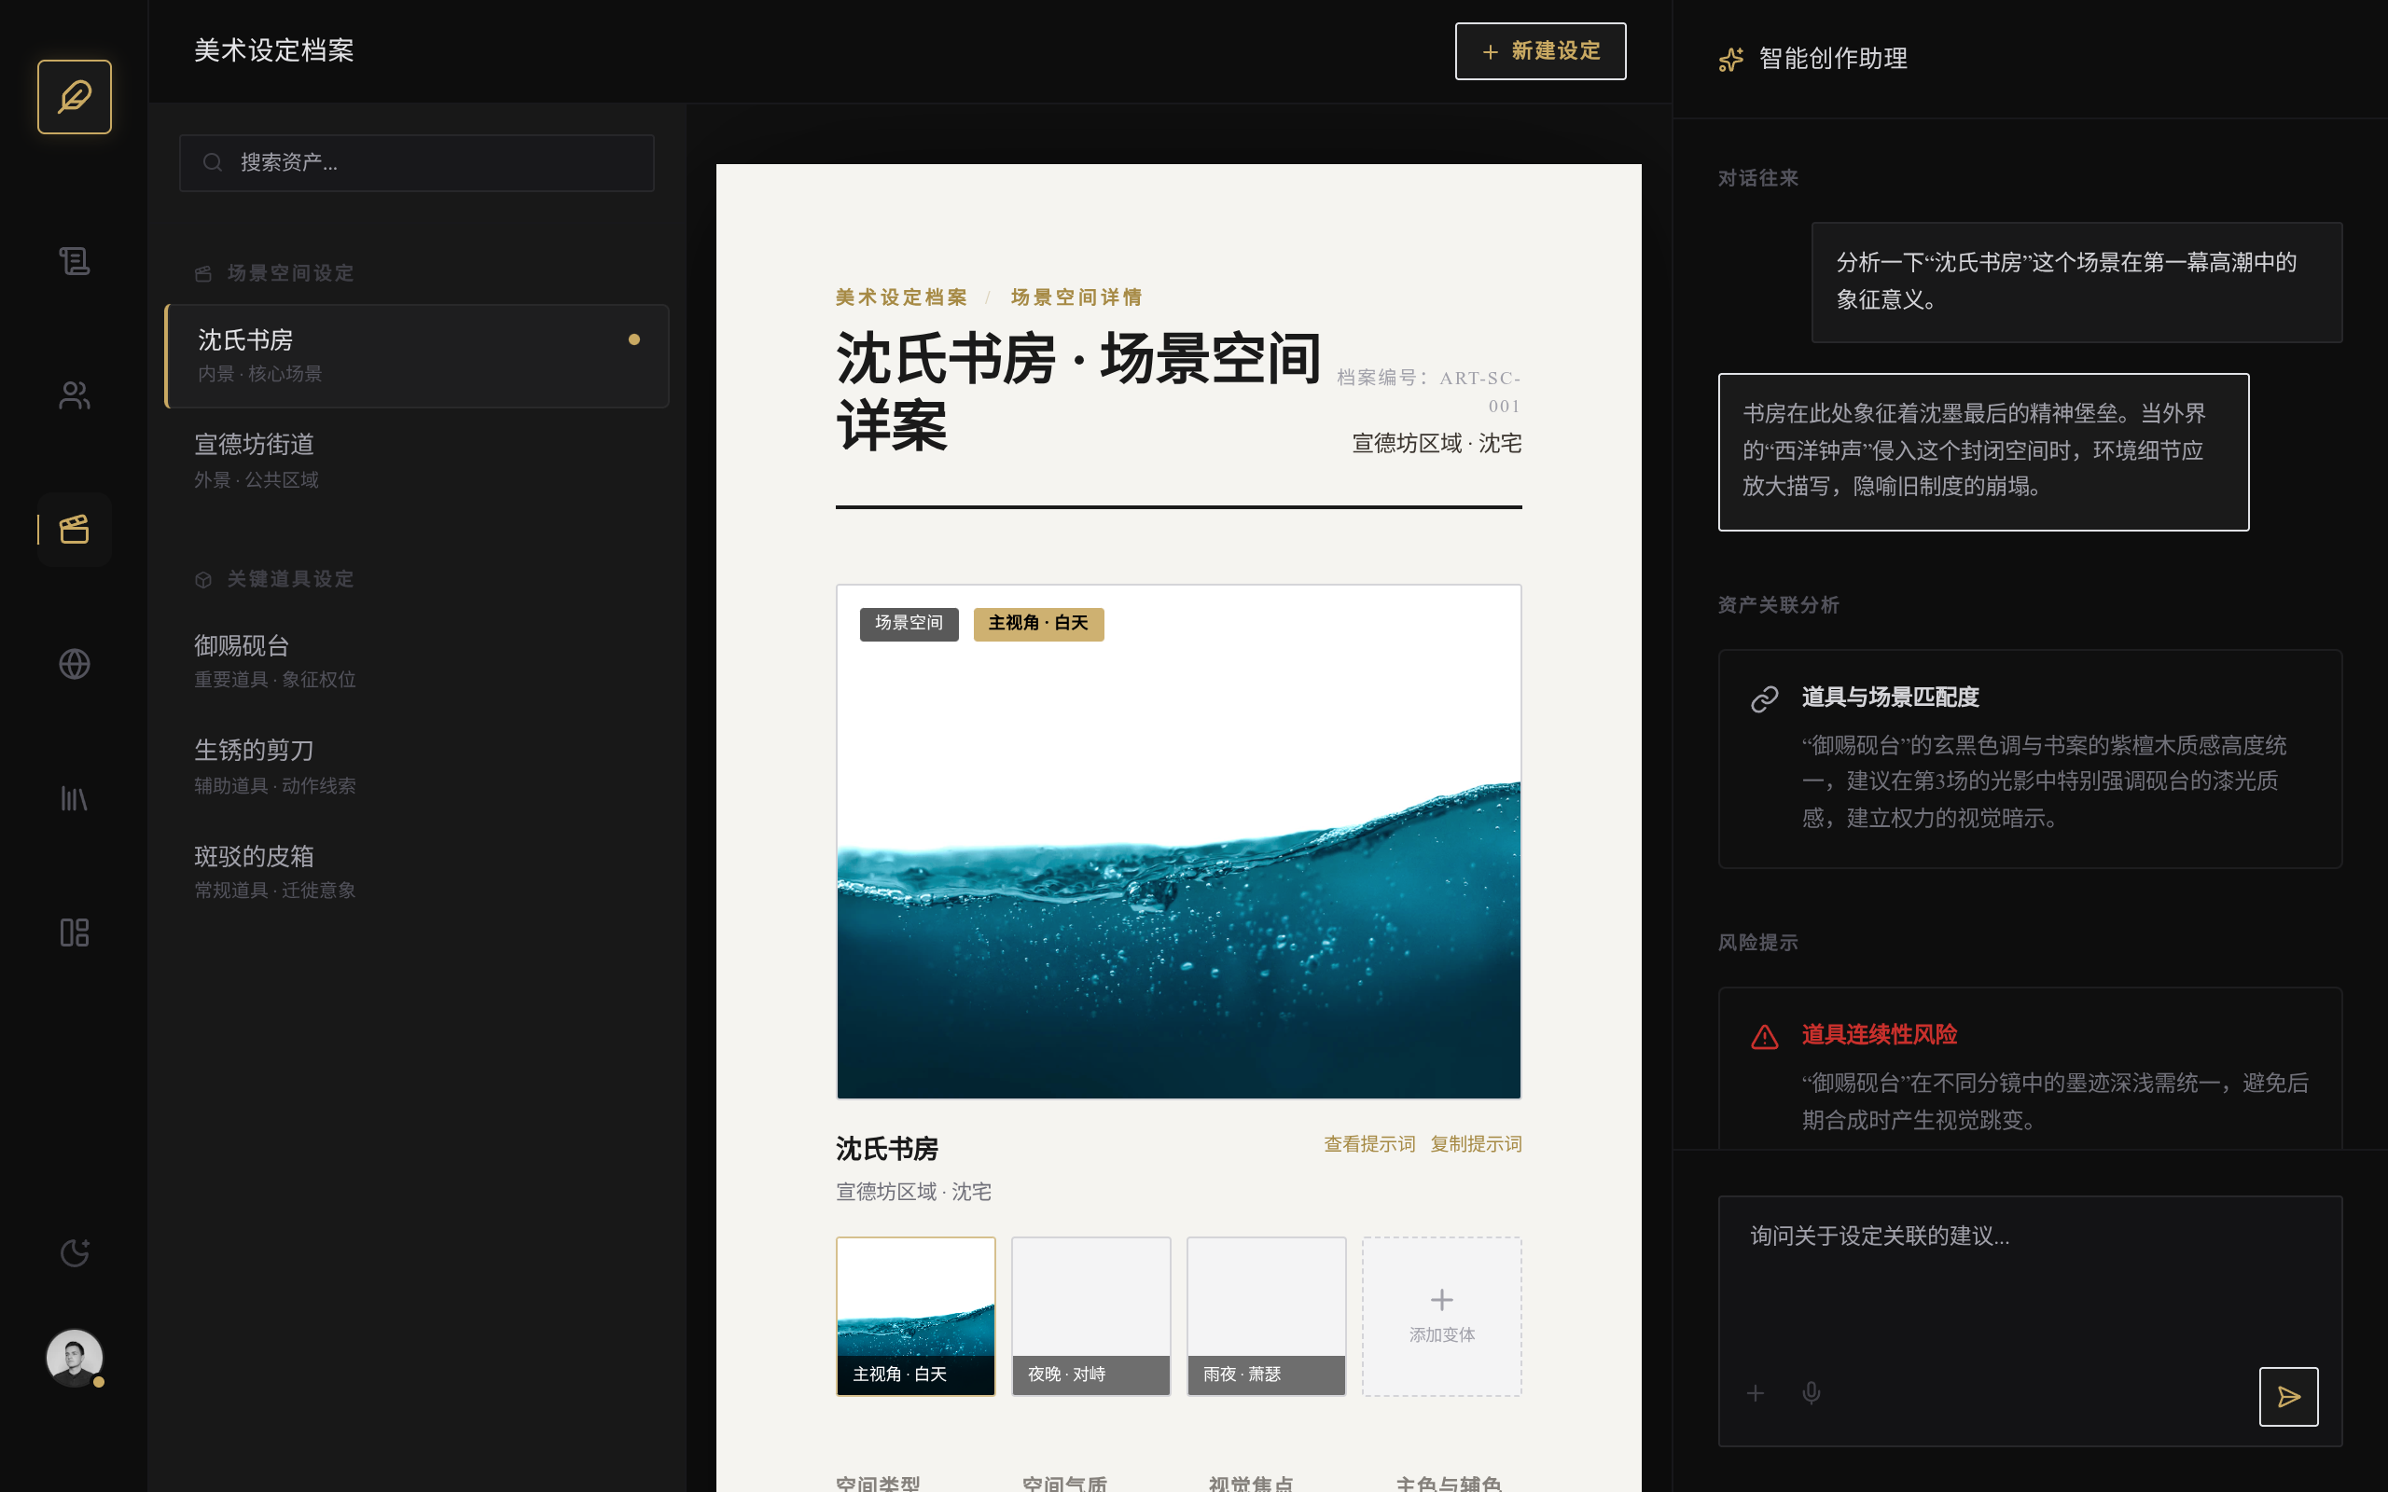Viewport: 2388px width, 1492px height.
Task: Click 复制提示词 link
Action: point(1475,1143)
